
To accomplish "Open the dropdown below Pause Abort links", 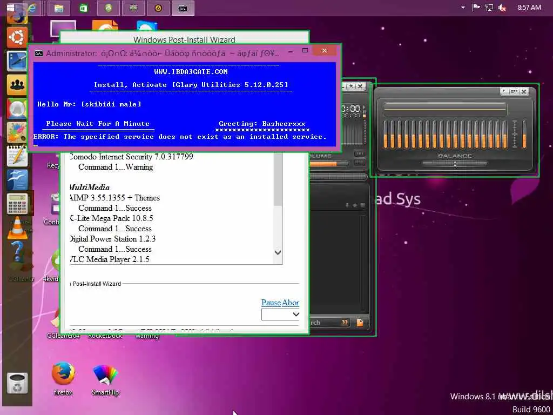I will (280, 314).
